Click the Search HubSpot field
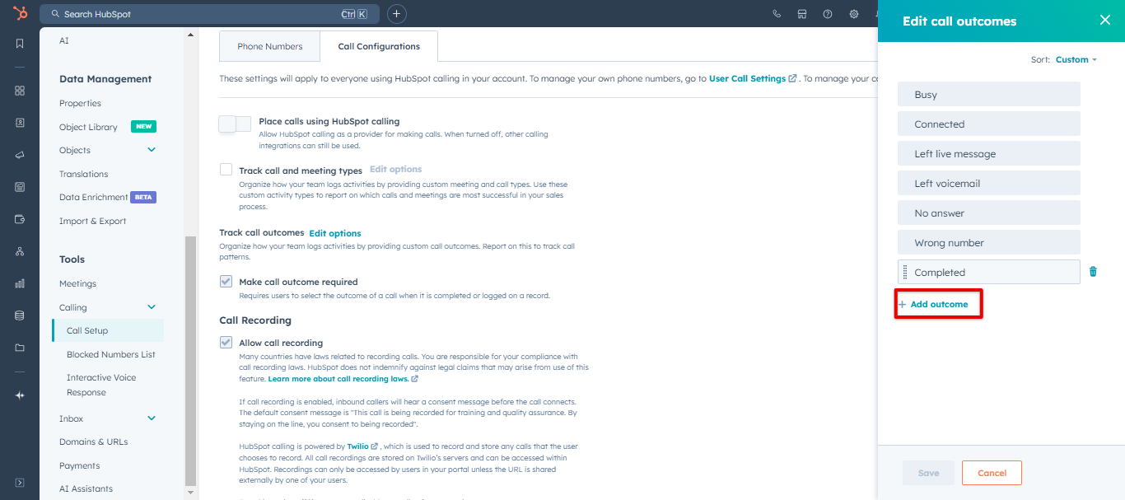 pos(209,14)
